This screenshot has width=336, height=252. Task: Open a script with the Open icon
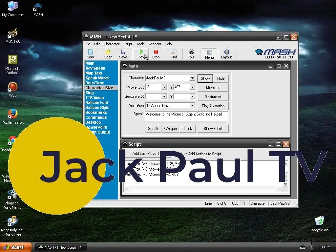[108, 54]
